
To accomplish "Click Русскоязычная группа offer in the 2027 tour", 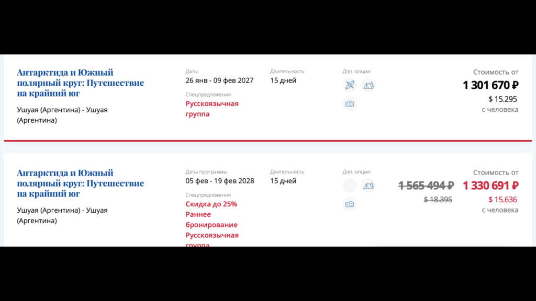I will (212, 109).
